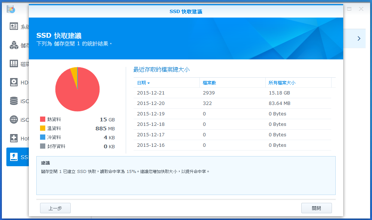This screenshot has width=372, height=220.
Task: Expand the right chevron in background window
Action: pyautogui.click(x=359, y=38)
